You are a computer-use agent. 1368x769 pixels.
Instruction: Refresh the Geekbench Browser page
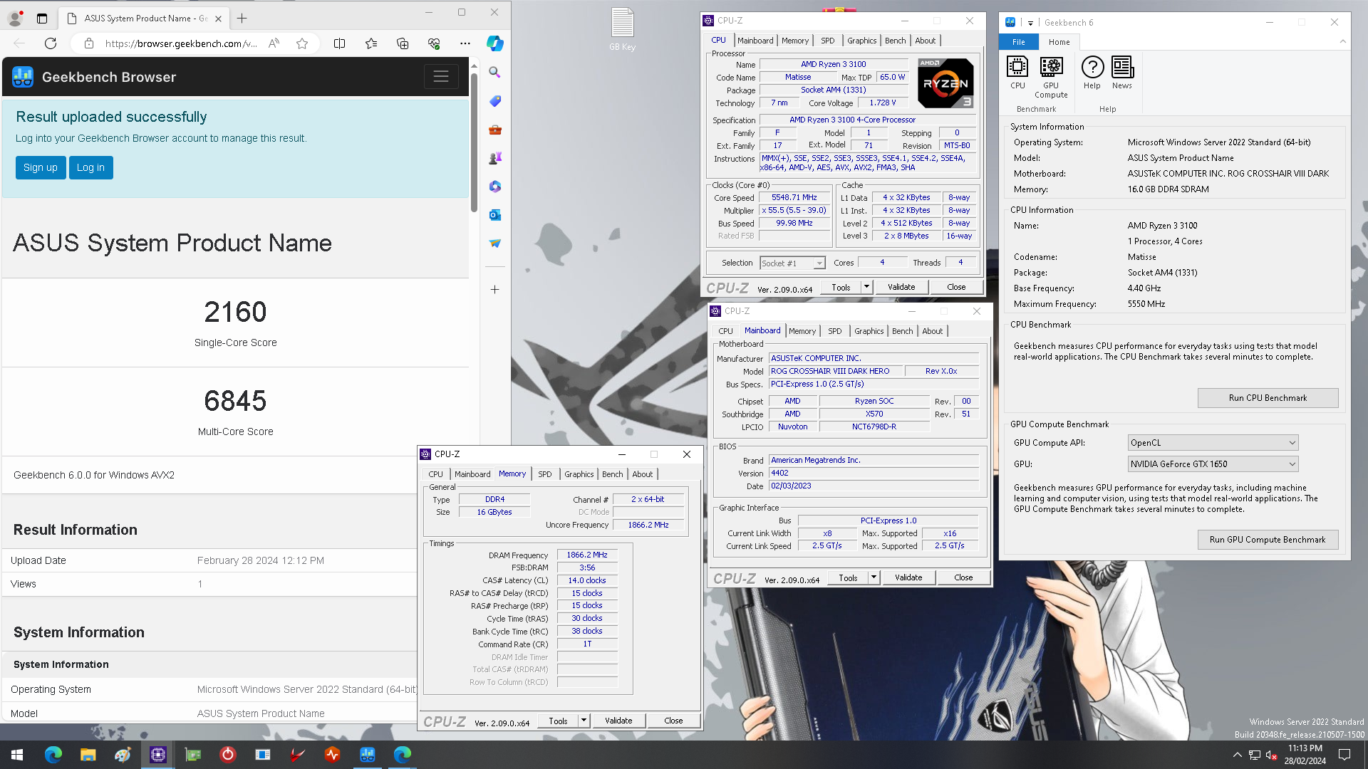[x=51, y=43]
